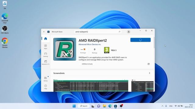This screenshot has height=109, width=195.
Task: Open File Explorer from taskbar
Action: (104, 106)
